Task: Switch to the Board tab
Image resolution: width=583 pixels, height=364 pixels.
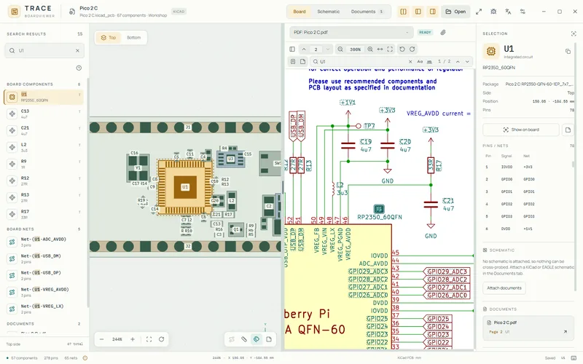Action: pos(300,12)
